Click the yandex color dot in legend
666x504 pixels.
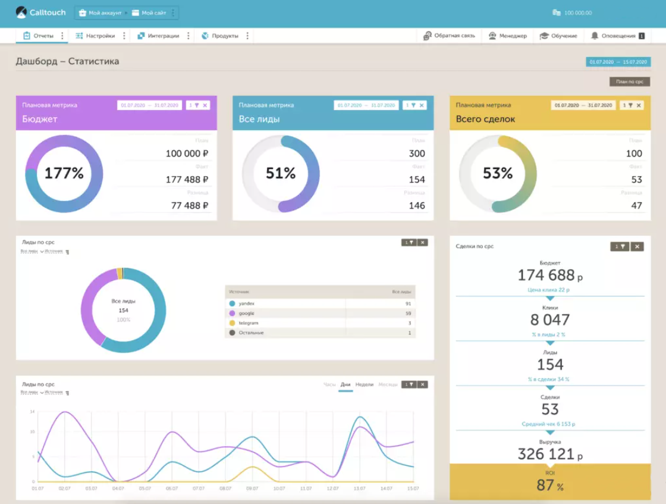232,303
